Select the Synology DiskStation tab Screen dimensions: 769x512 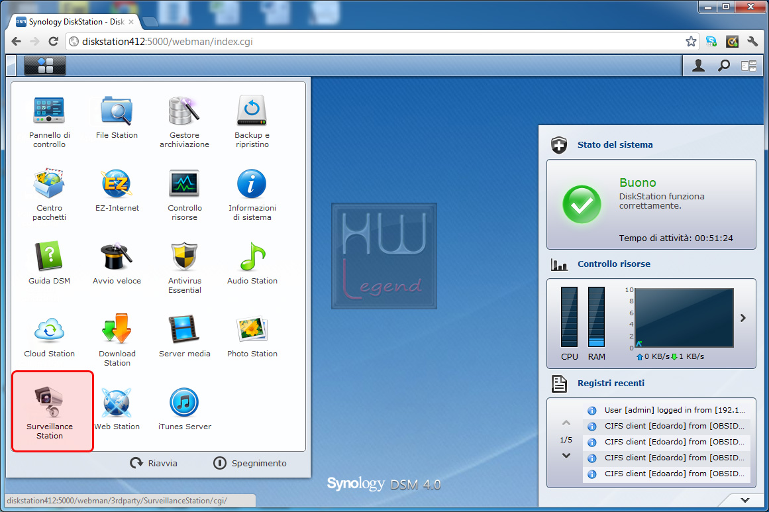click(x=76, y=22)
